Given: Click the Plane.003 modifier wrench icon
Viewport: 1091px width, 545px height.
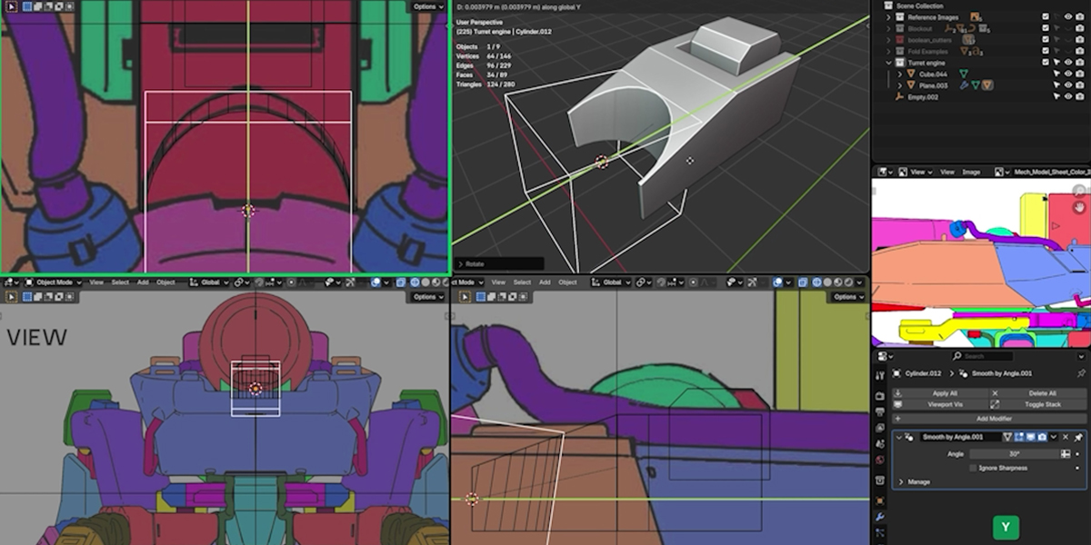Looking at the screenshot, I should point(964,85).
